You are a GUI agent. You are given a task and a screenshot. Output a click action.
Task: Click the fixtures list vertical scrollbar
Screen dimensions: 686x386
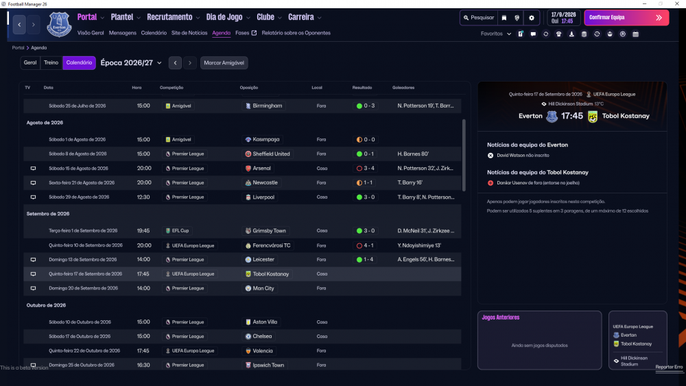pyautogui.click(x=464, y=155)
